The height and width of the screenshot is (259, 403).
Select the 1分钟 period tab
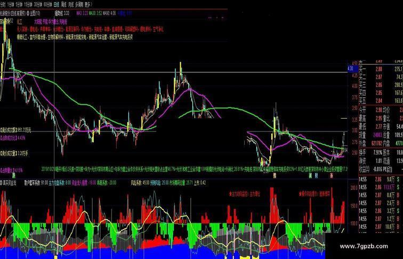click(11, 4)
